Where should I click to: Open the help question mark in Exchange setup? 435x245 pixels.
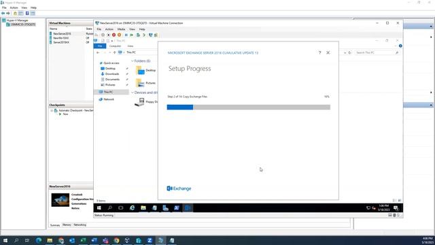[x=319, y=52]
